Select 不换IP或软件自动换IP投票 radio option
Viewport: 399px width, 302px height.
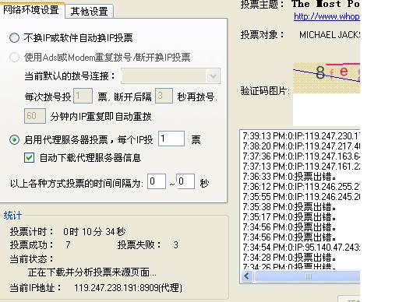pyautogui.click(x=14, y=38)
